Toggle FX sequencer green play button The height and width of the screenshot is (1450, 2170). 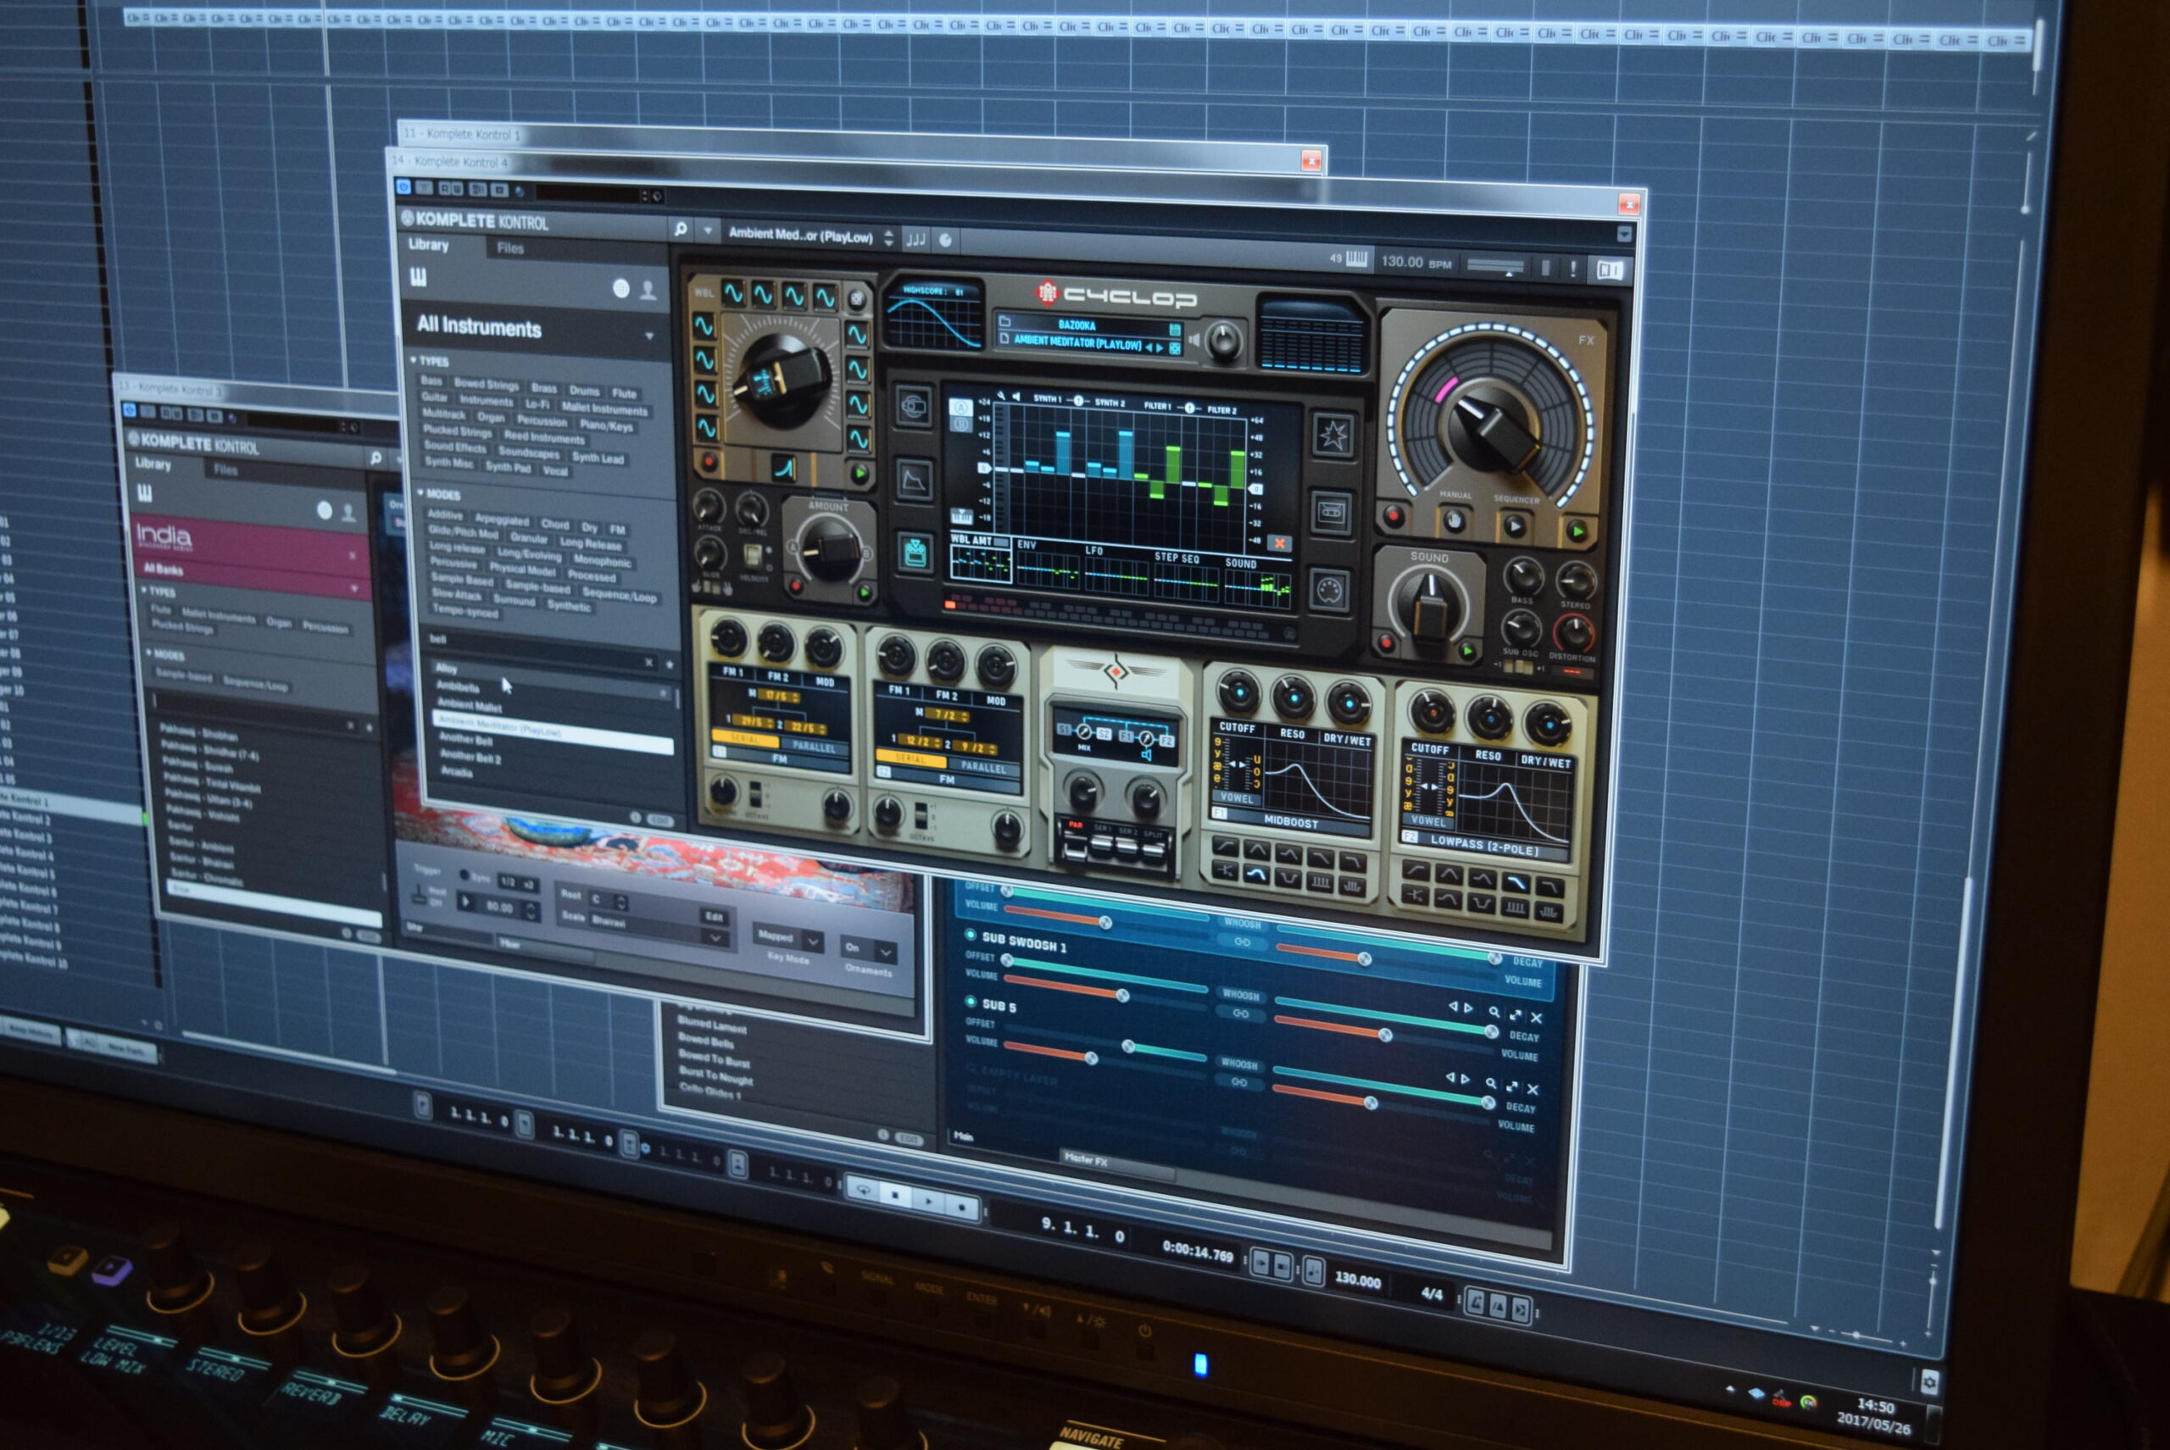(1578, 531)
